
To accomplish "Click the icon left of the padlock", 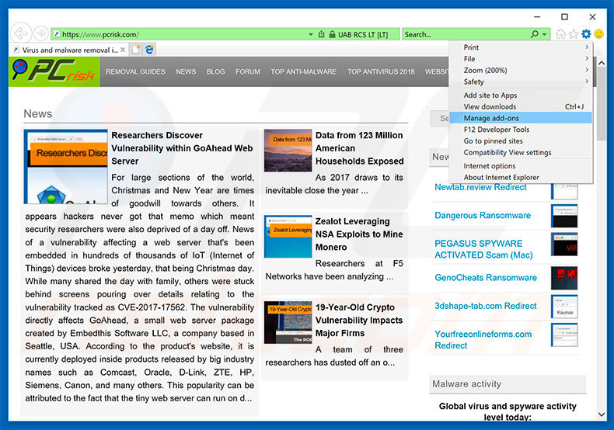I will 321,34.
